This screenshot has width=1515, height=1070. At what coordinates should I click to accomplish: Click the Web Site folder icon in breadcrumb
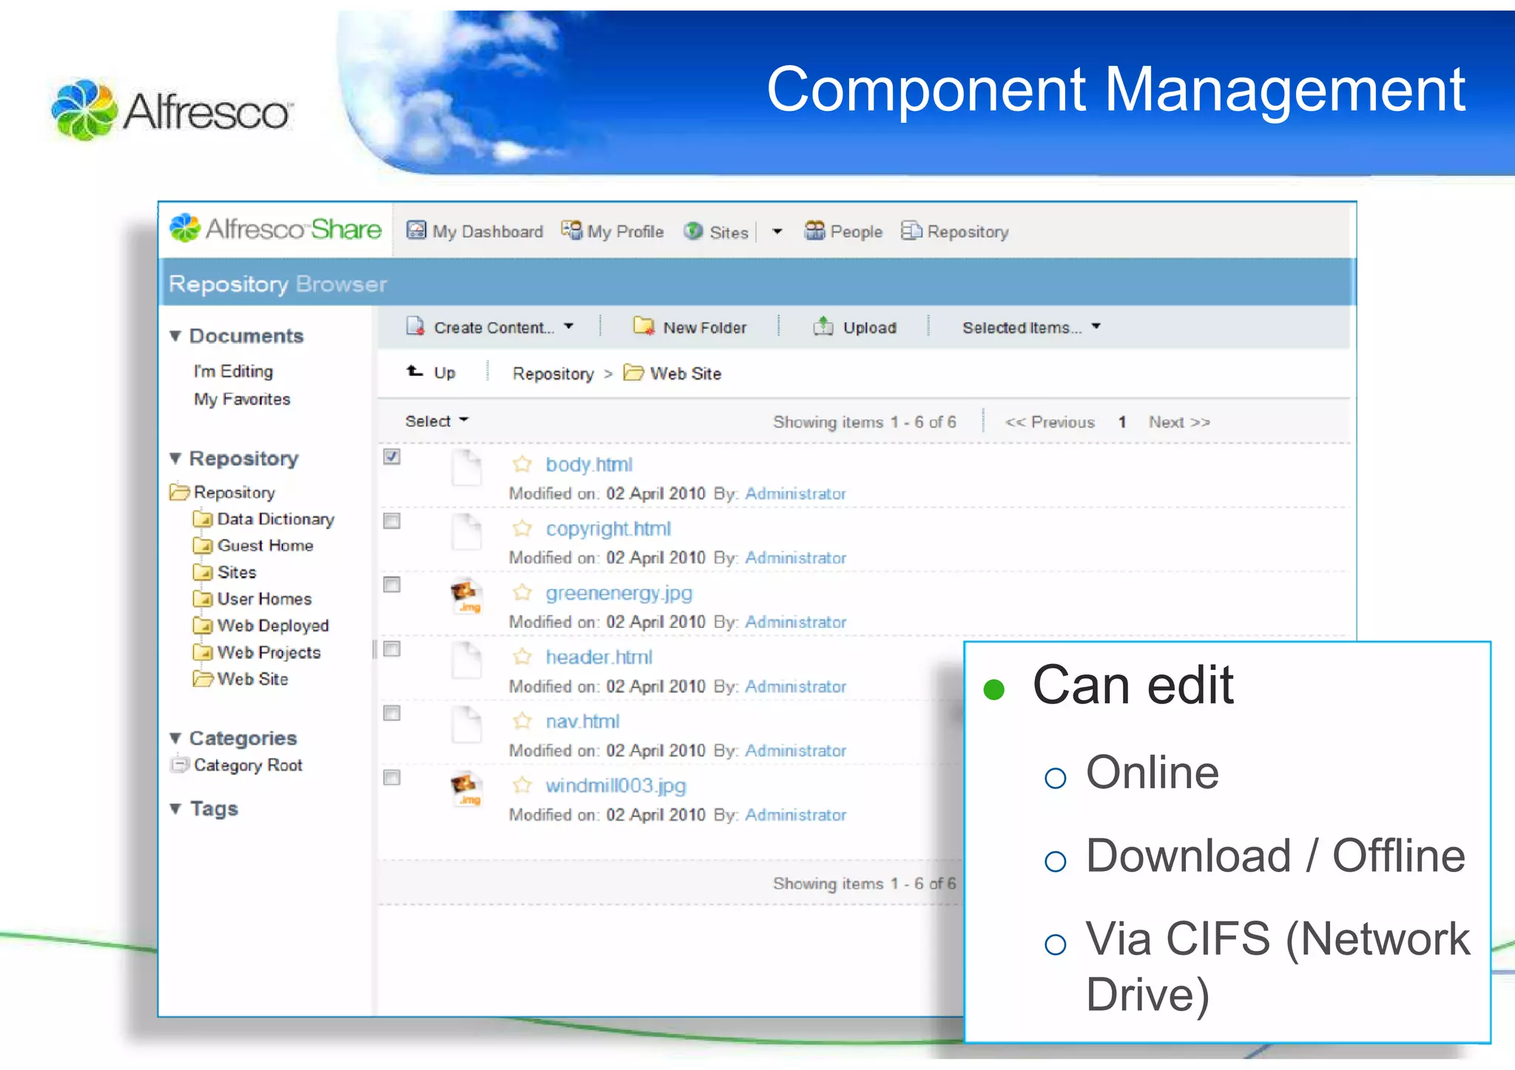(x=633, y=372)
